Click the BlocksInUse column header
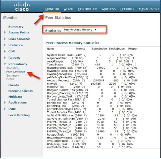This screenshot has height=159, width=161. click(x=116, y=49)
